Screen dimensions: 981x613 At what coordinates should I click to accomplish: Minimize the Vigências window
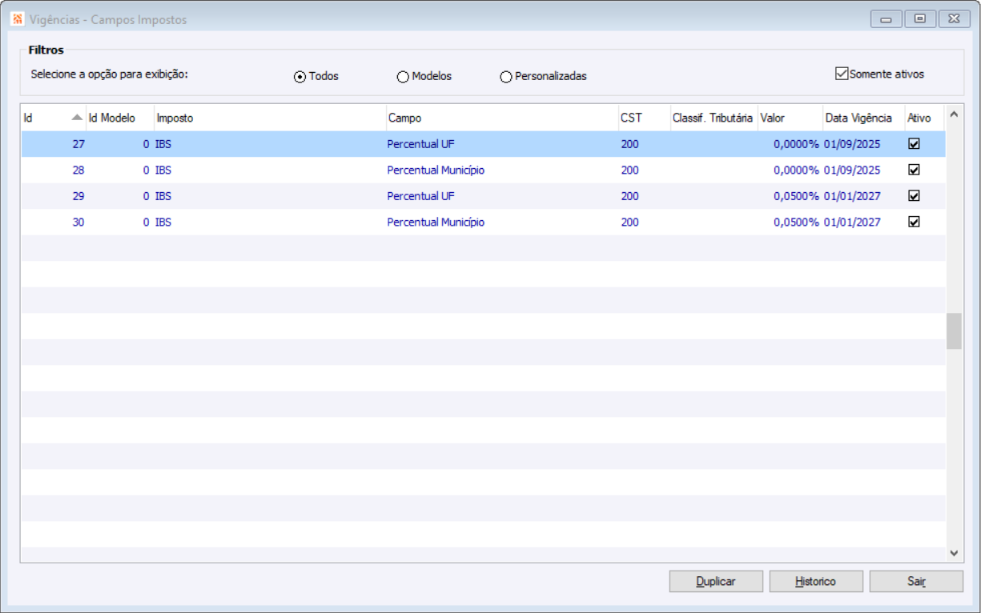[x=886, y=19]
